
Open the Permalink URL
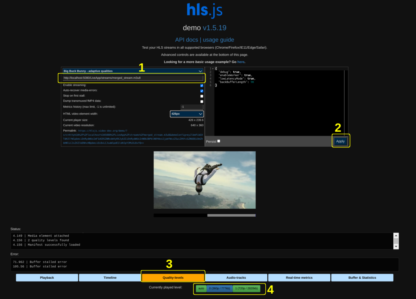[133, 136]
